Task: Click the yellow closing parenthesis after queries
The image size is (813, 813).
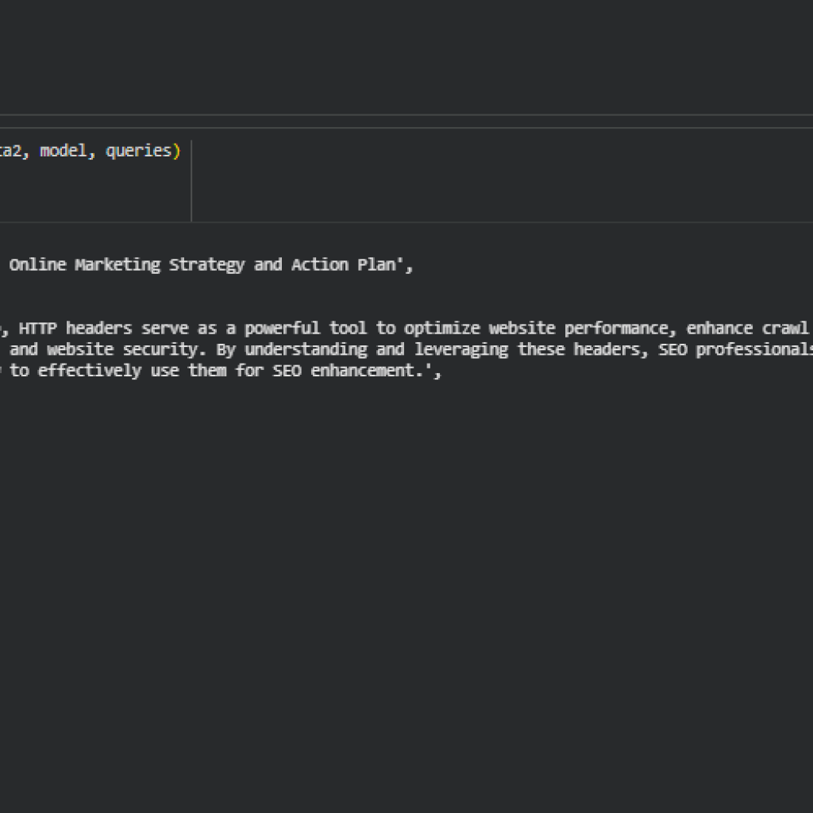Action: (x=177, y=151)
